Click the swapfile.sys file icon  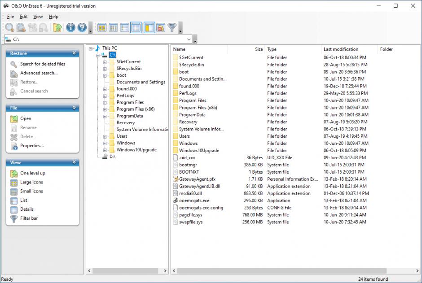(x=176, y=222)
